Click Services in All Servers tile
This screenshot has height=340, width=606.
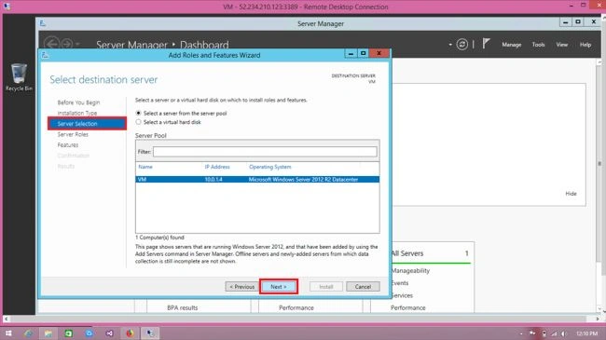click(x=402, y=295)
